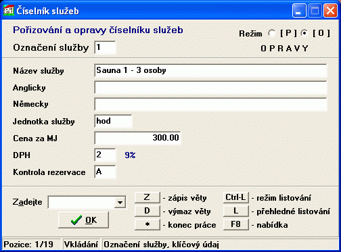341x252 pixels.
Task: Click the Označení služby input field
Action: [x=105, y=47]
